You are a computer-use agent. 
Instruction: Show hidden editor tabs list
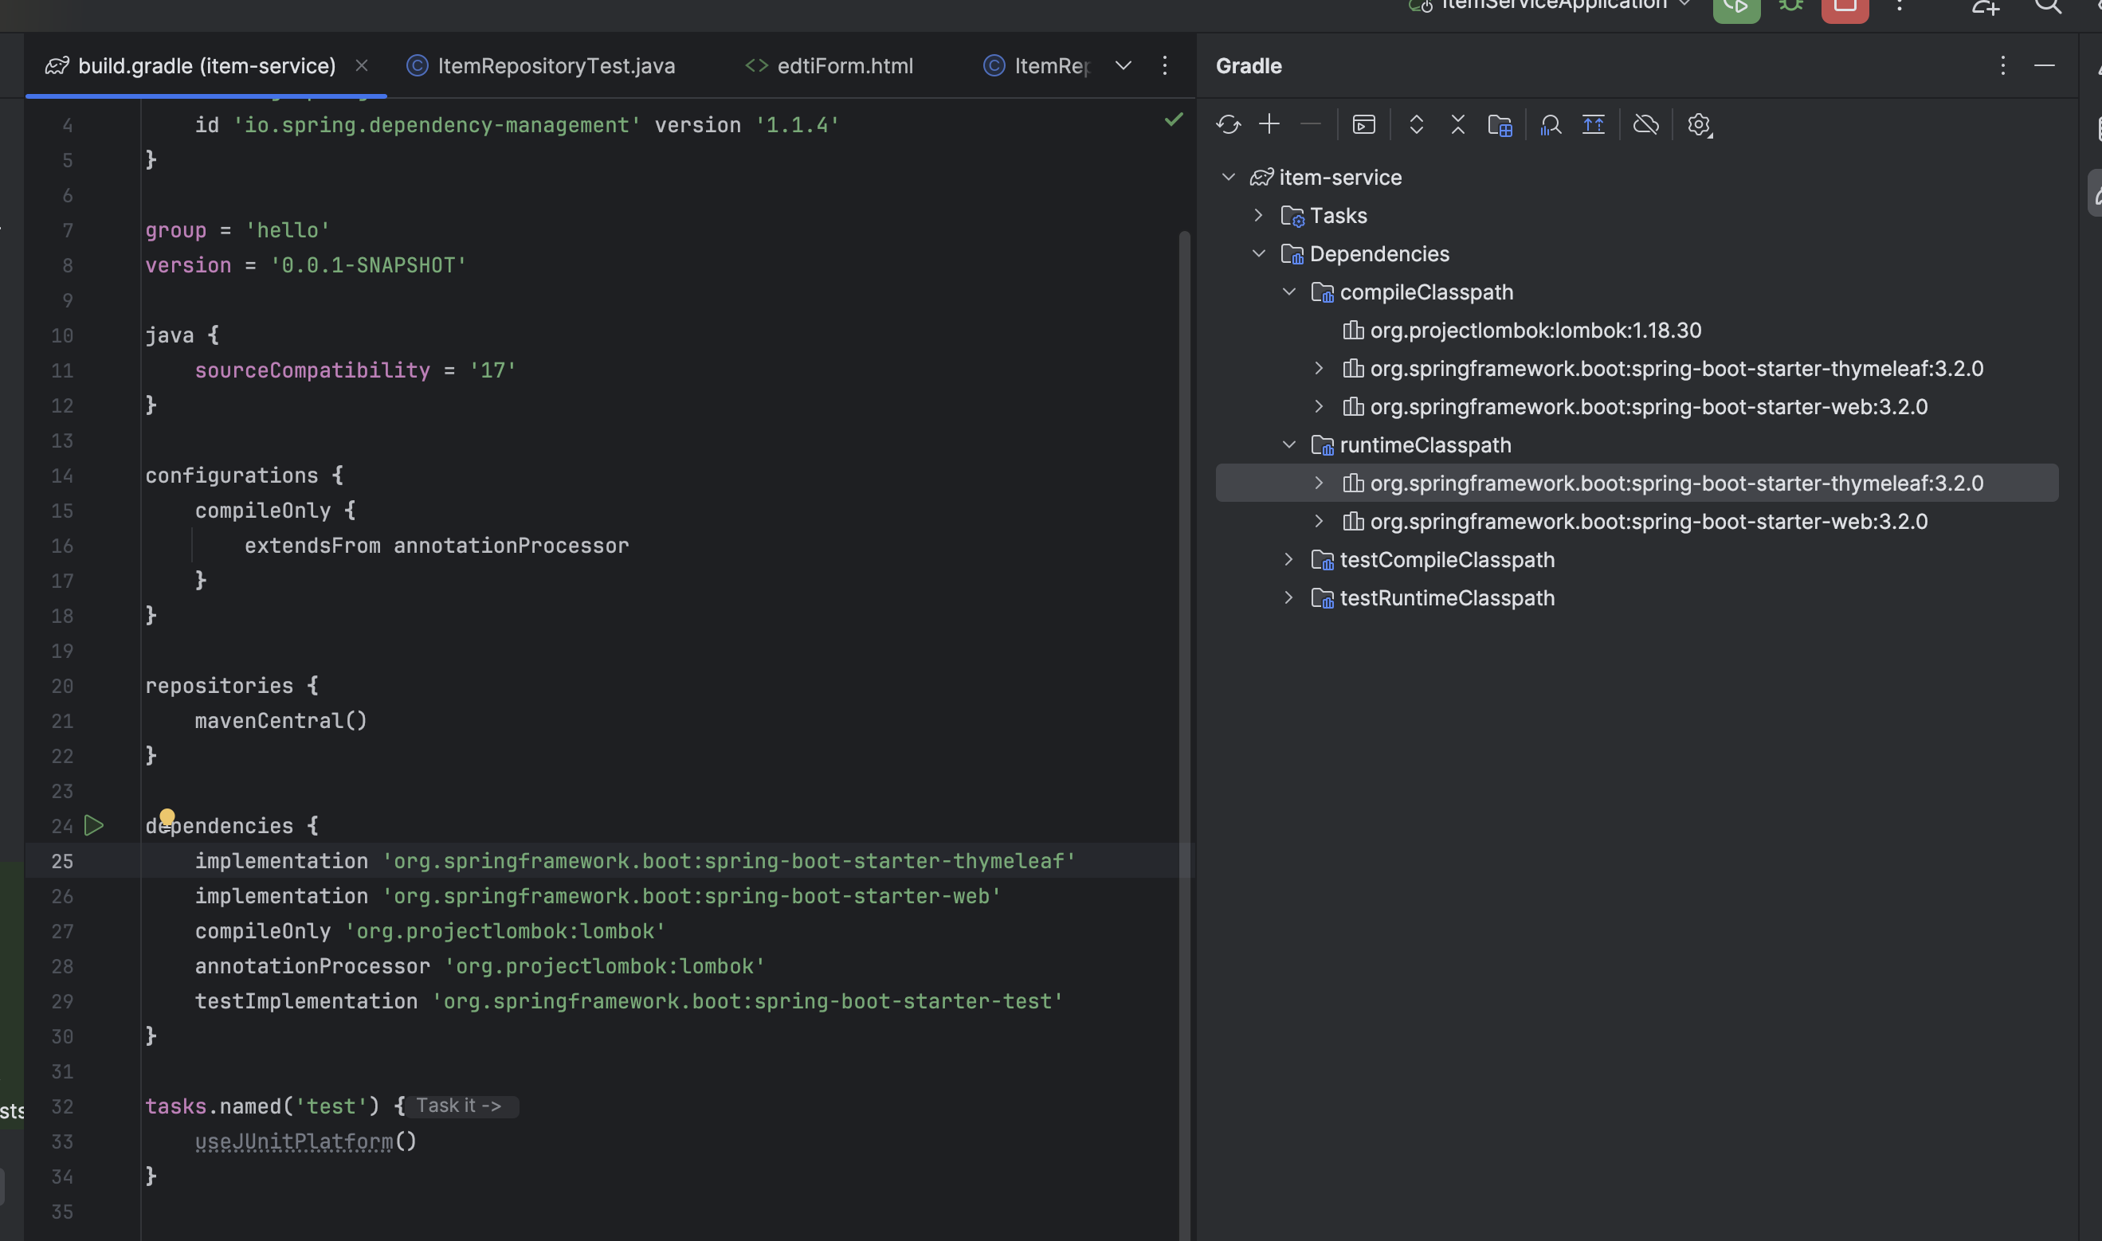coord(1124,65)
